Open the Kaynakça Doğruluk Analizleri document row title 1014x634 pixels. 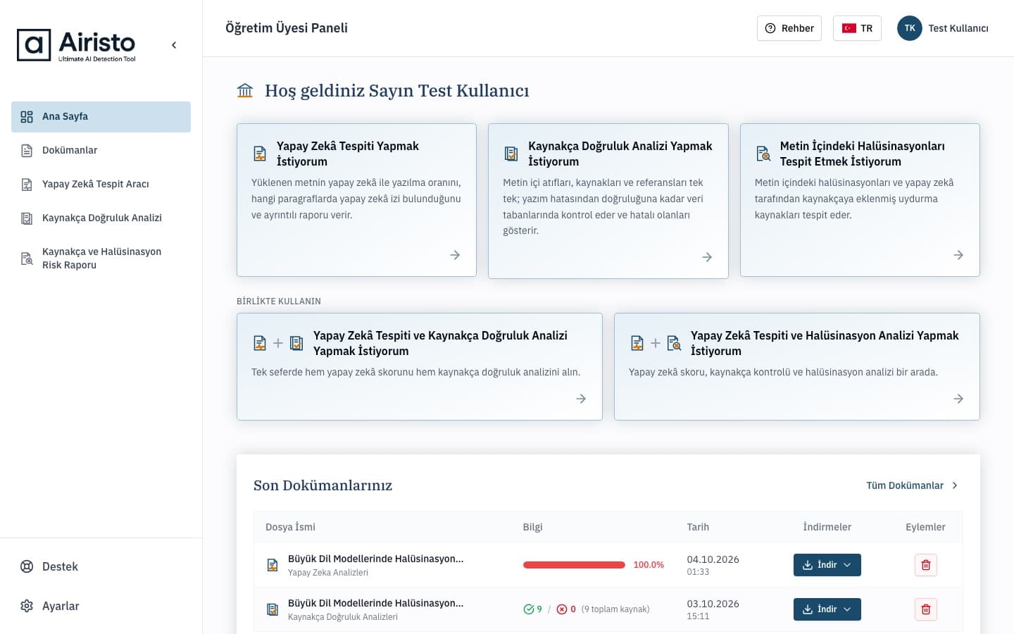click(x=375, y=603)
